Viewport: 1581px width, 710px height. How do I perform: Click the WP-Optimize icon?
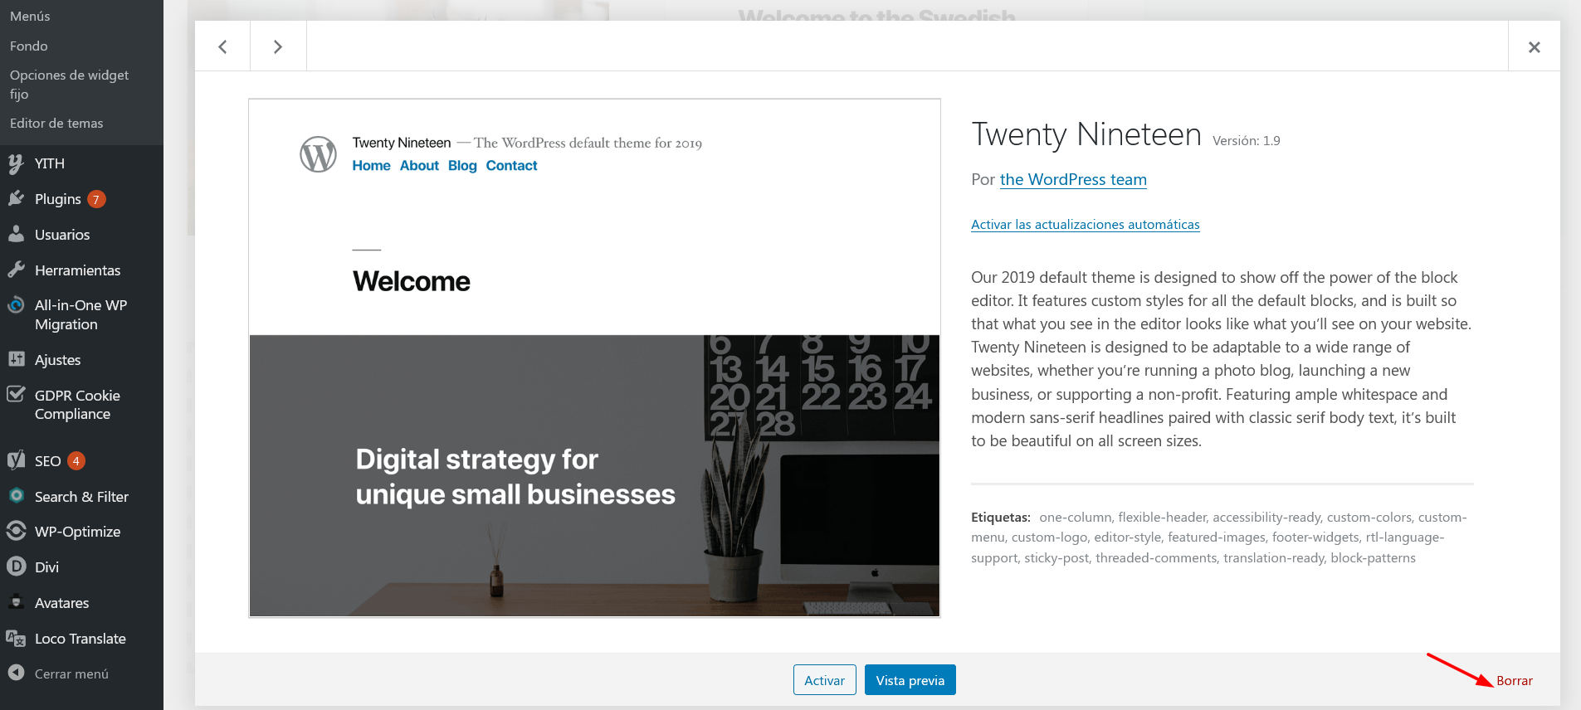point(16,531)
